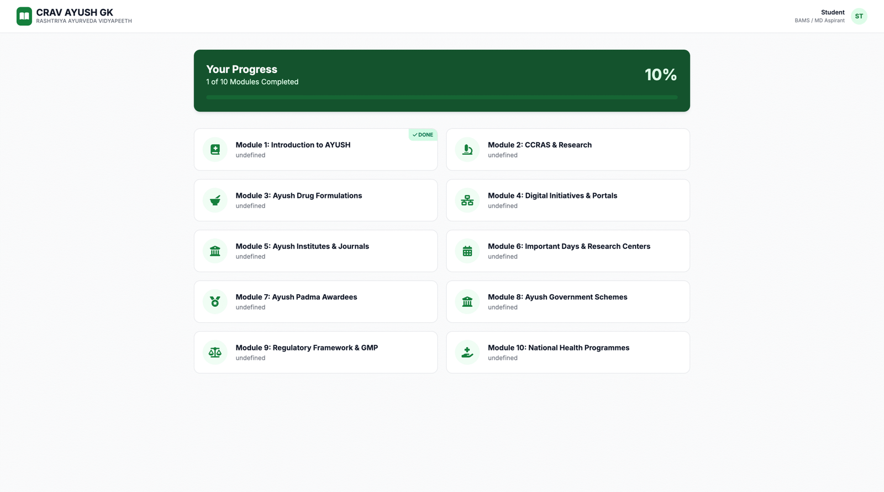Viewport: 884px width, 492px height.
Task: Click the DONE badge on Module 1
Action: tap(423, 135)
